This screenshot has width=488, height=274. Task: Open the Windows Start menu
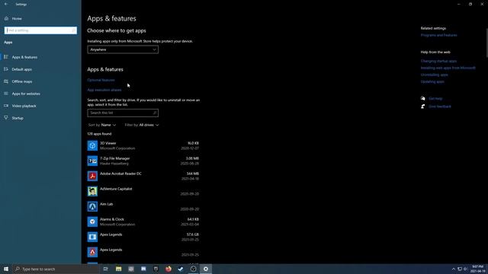click(x=6, y=269)
